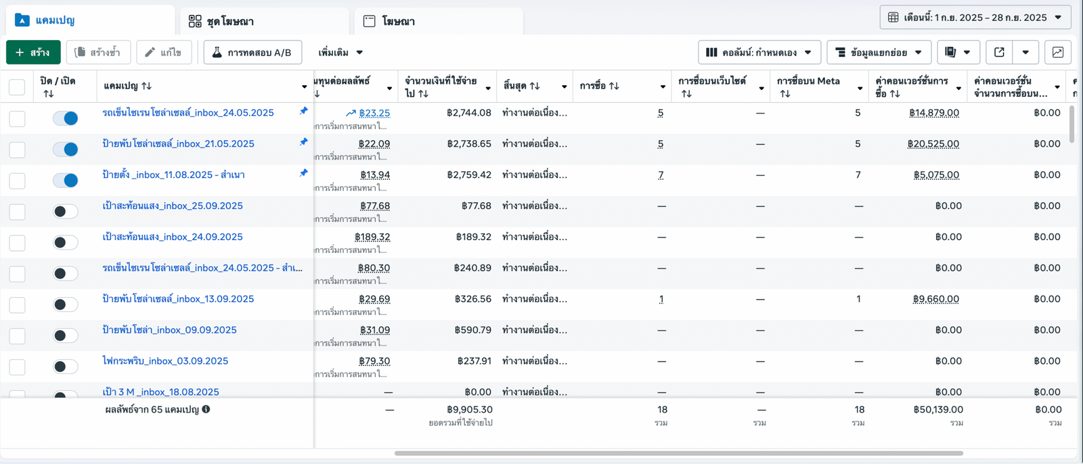The image size is (1083, 464).
Task: Click the A/B test flask button
Action: tap(252, 52)
